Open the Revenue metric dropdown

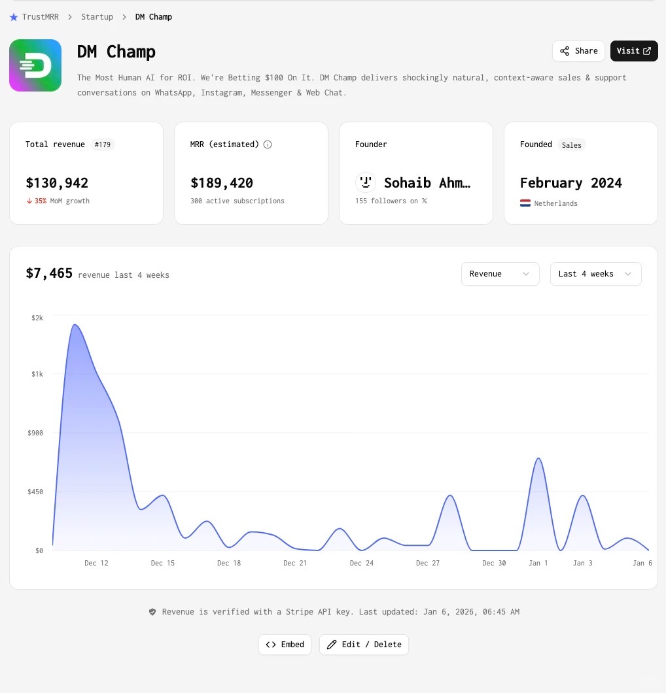[500, 274]
